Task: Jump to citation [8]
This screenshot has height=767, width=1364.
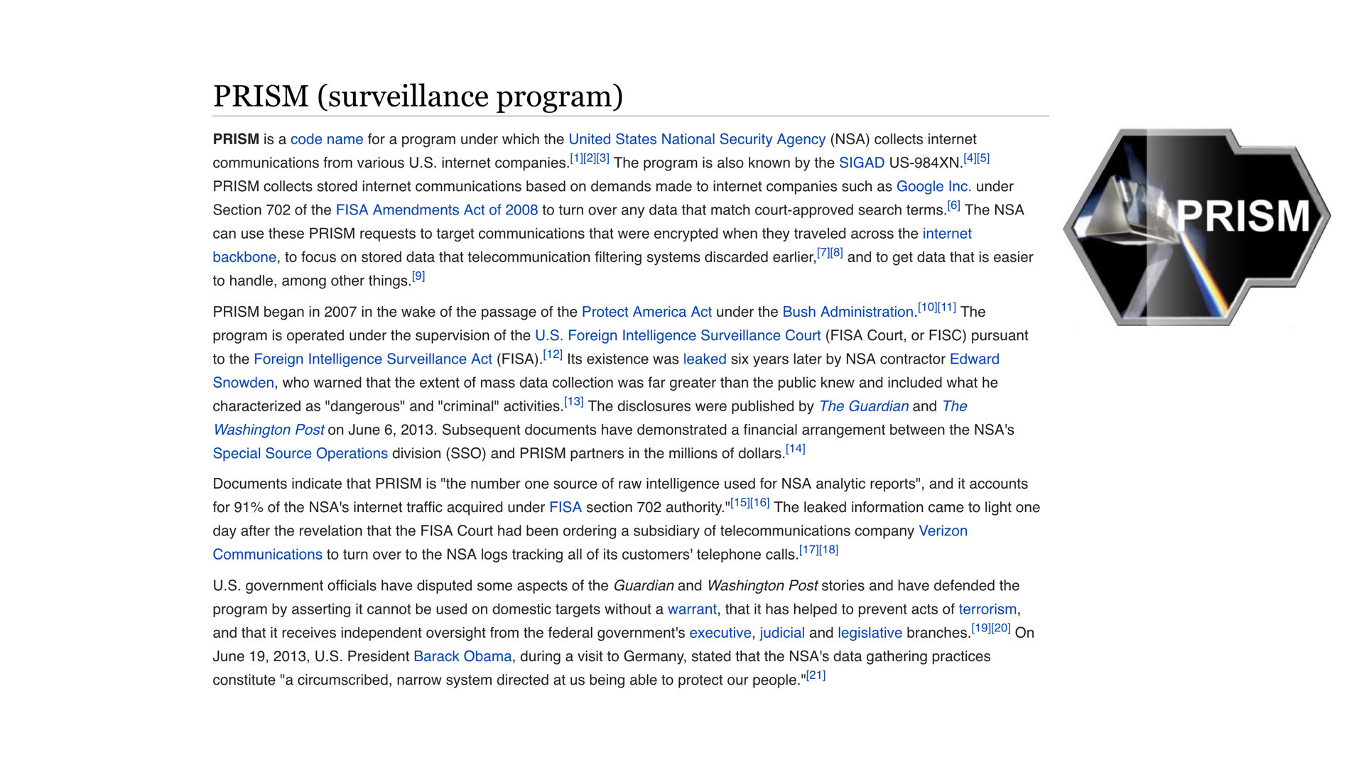Action: (x=837, y=253)
